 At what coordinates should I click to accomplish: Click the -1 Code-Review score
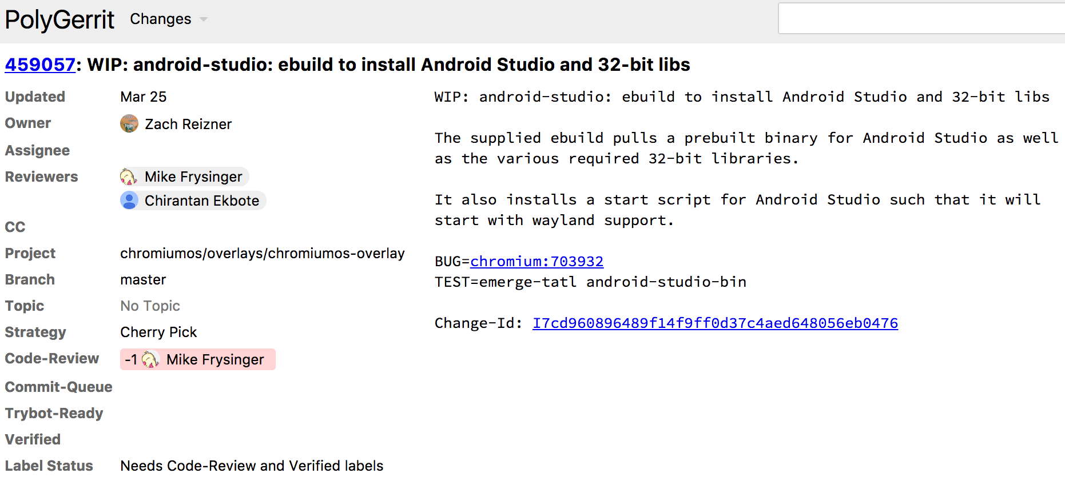[131, 359]
